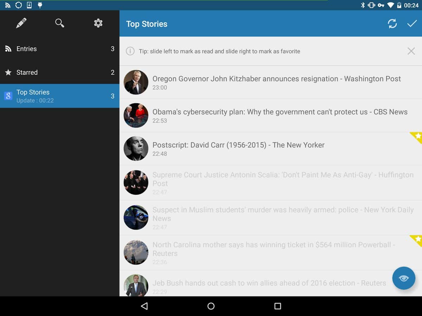Select the Top Stories feed in sidebar
Viewport: 422px width, 316px height.
tap(60, 96)
